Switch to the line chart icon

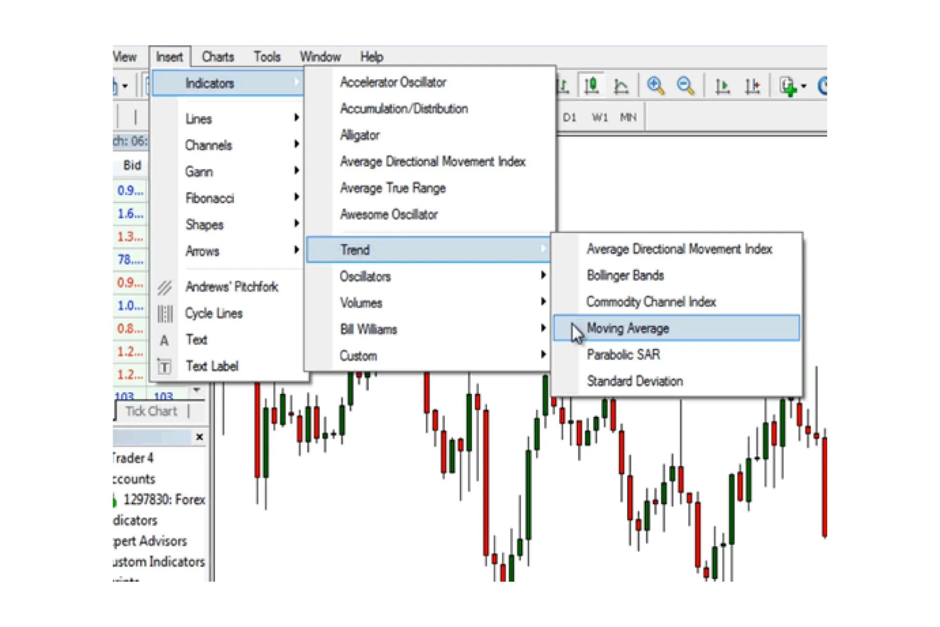coord(621,86)
